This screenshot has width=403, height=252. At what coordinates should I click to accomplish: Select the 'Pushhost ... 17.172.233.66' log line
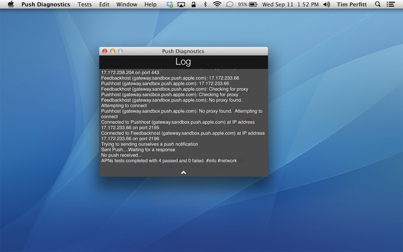pyautogui.click(x=165, y=84)
